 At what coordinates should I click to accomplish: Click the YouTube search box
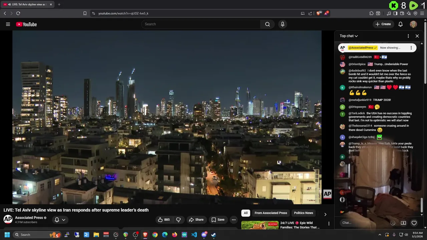201,24
